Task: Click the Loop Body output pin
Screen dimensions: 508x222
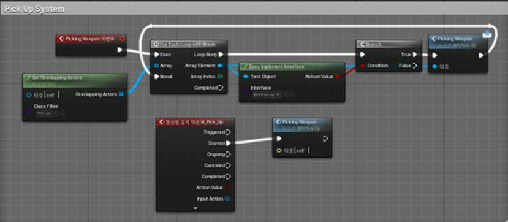Action: pos(221,55)
